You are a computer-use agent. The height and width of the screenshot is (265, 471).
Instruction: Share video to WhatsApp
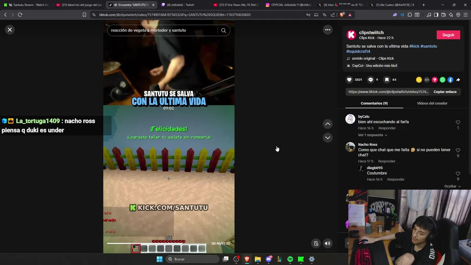click(443, 80)
